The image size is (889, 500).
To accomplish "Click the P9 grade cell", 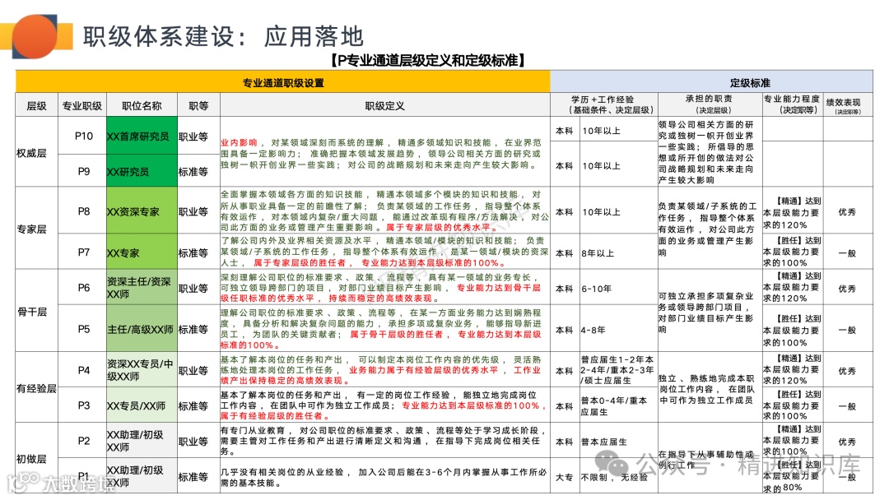I will pos(83,171).
